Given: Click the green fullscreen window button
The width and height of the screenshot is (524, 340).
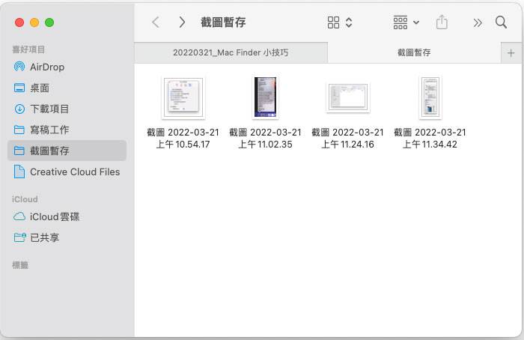Looking at the screenshot, I should pyautogui.click(x=49, y=22).
